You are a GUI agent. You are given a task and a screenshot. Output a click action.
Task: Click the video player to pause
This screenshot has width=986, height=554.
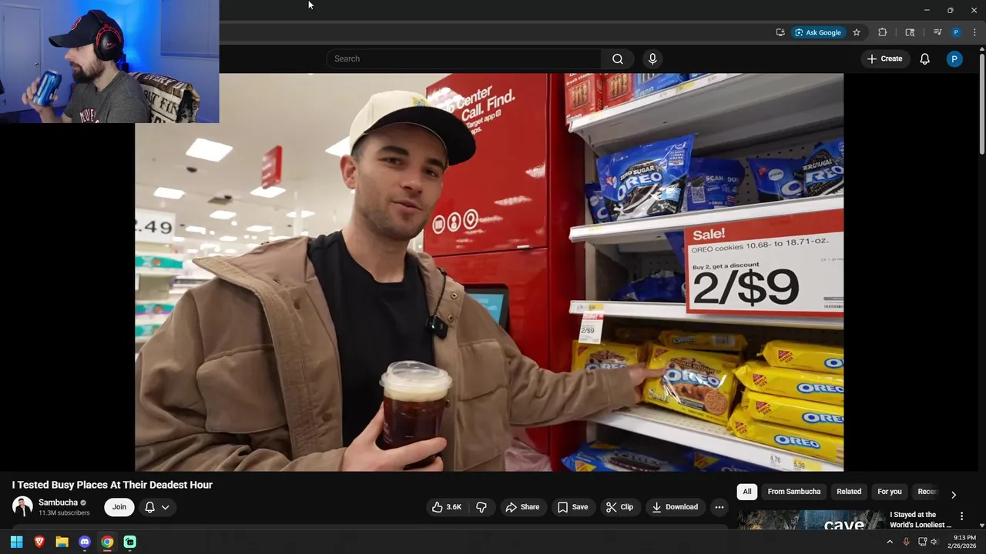tap(489, 272)
